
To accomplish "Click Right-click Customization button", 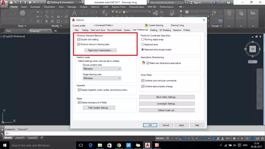I will click(100, 50).
